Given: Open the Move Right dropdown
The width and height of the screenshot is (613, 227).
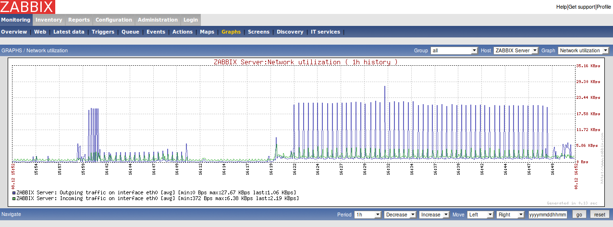Looking at the screenshot, I should (511, 215).
